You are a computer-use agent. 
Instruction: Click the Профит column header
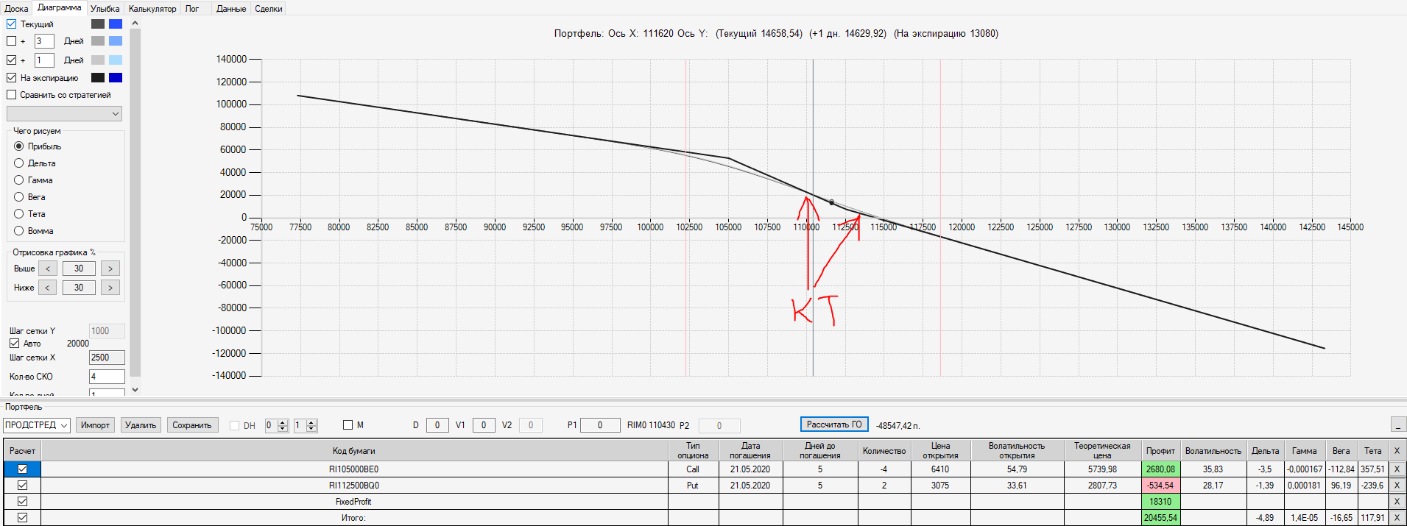[1160, 451]
